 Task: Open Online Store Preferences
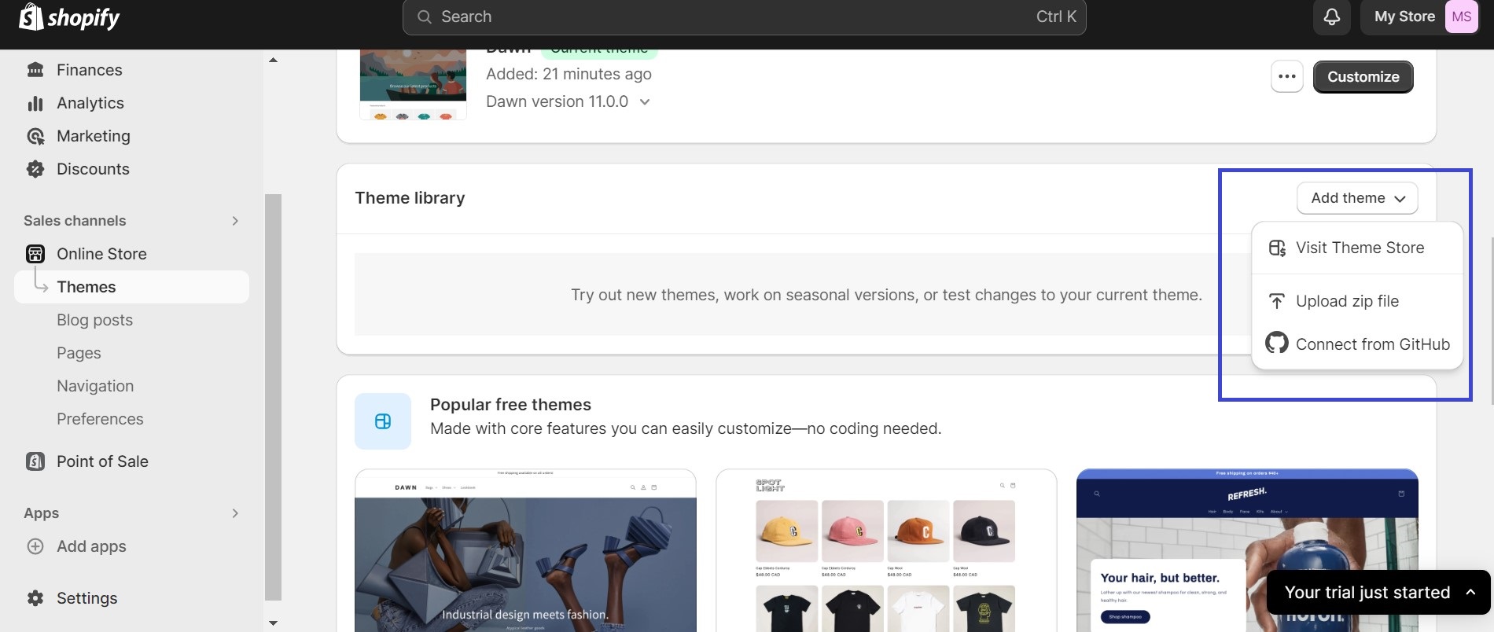click(100, 419)
